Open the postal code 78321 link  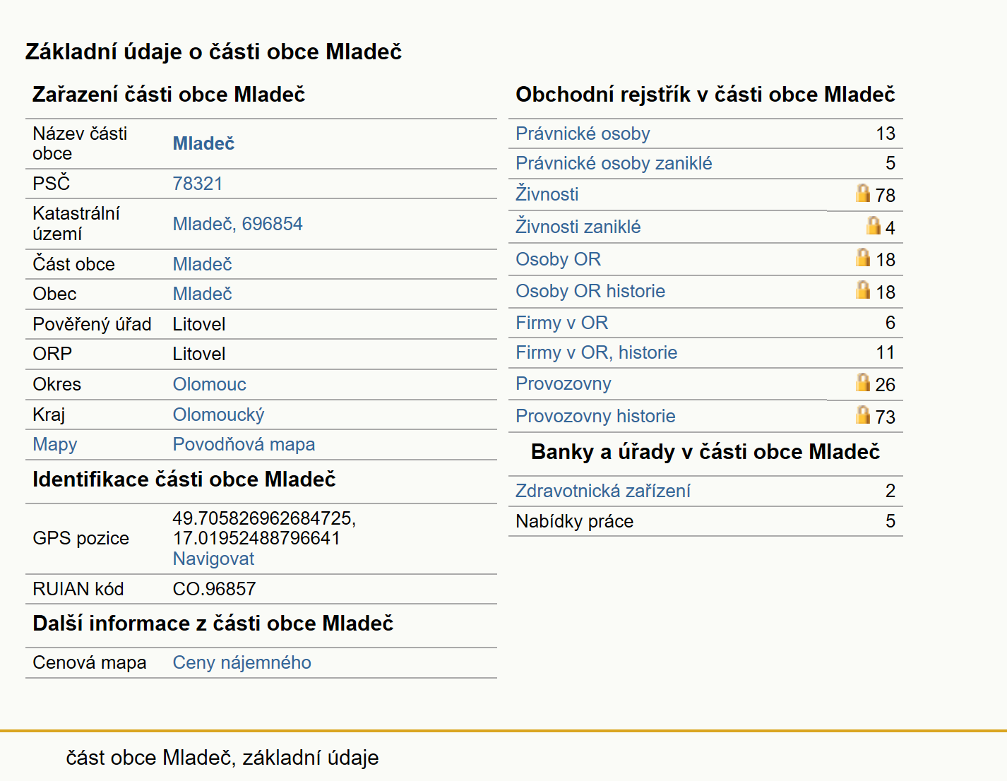[x=198, y=184]
